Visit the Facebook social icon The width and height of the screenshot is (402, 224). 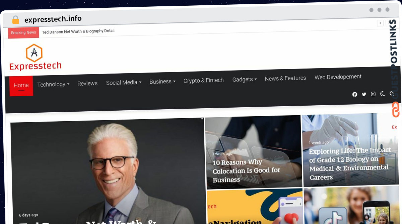tap(355, 95)
